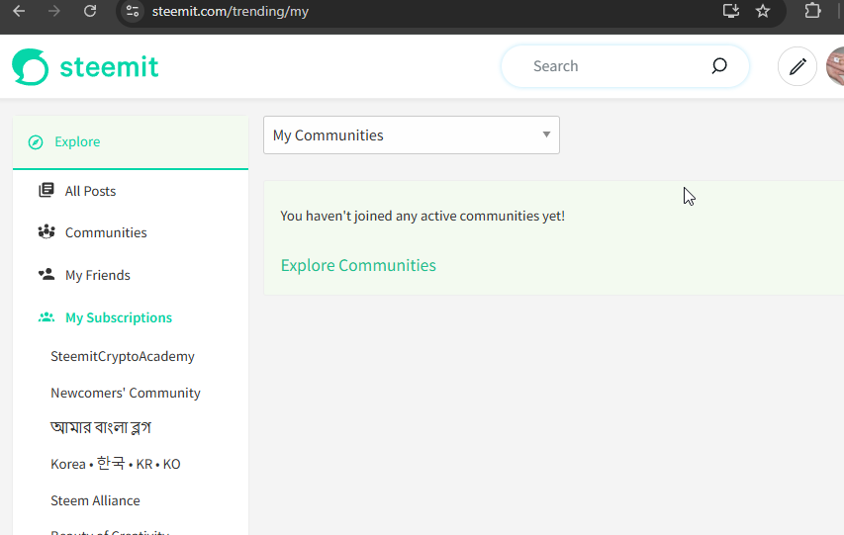Open Korea • 한국 • KR • KO community
The height and width of the screenshot is (535, 844).
click(115, 464)
